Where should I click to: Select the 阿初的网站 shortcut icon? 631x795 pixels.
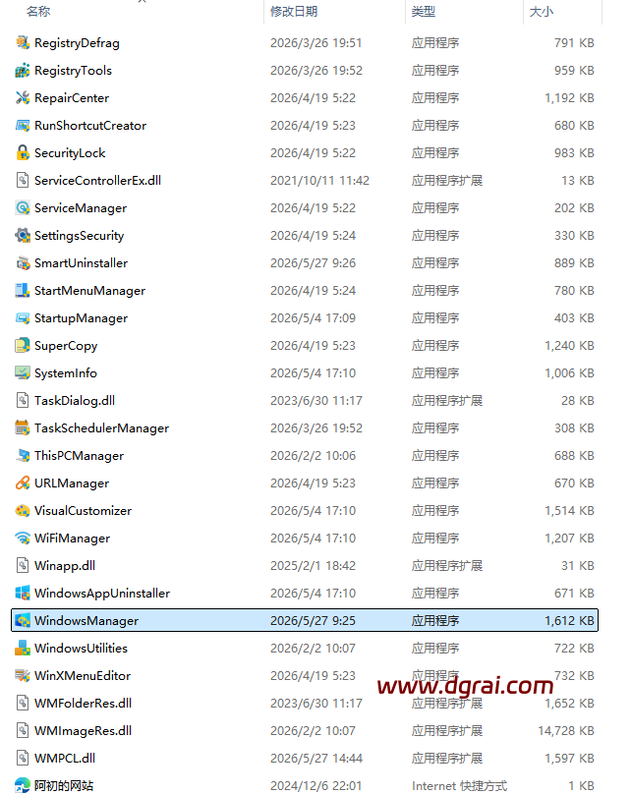pos(23,785)
